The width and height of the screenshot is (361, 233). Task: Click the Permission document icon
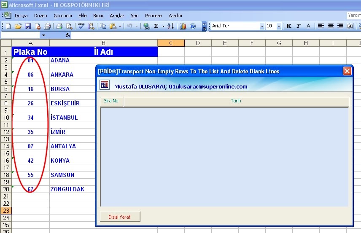click(x=38, y=26)
